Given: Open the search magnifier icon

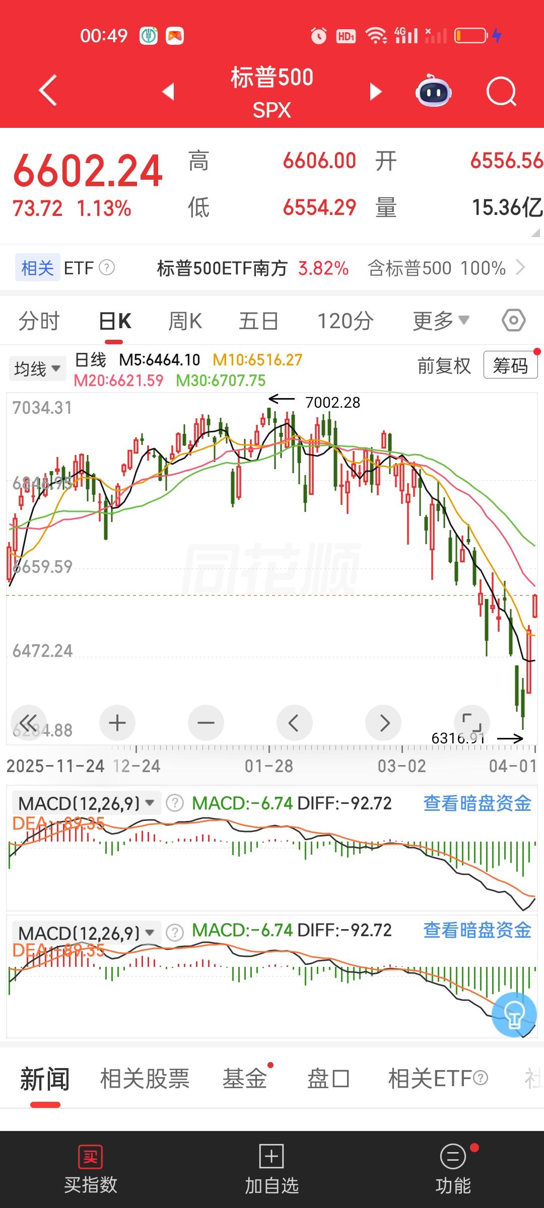Looking at the screenshot, I should [x=502, y=92].
